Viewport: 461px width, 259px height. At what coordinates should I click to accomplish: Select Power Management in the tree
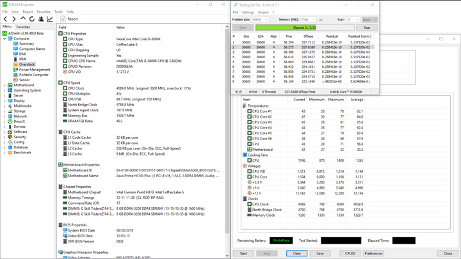click(34, 70)
